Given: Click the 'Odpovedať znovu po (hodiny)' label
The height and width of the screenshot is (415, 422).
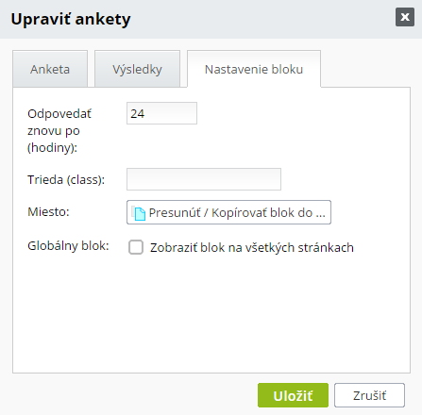Looking at the screenshot, I should [59, 130].
